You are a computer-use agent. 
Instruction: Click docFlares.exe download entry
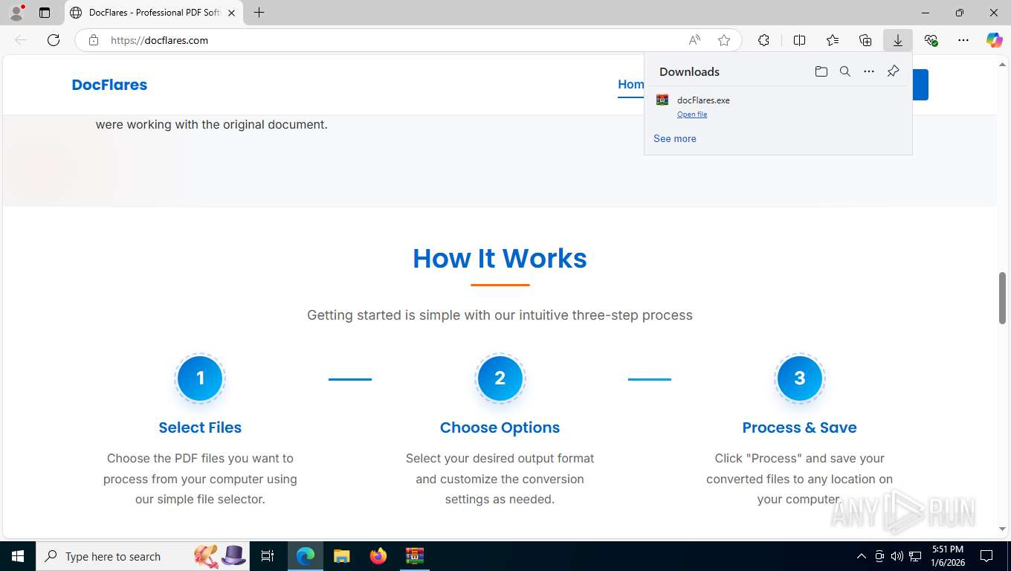778,106
